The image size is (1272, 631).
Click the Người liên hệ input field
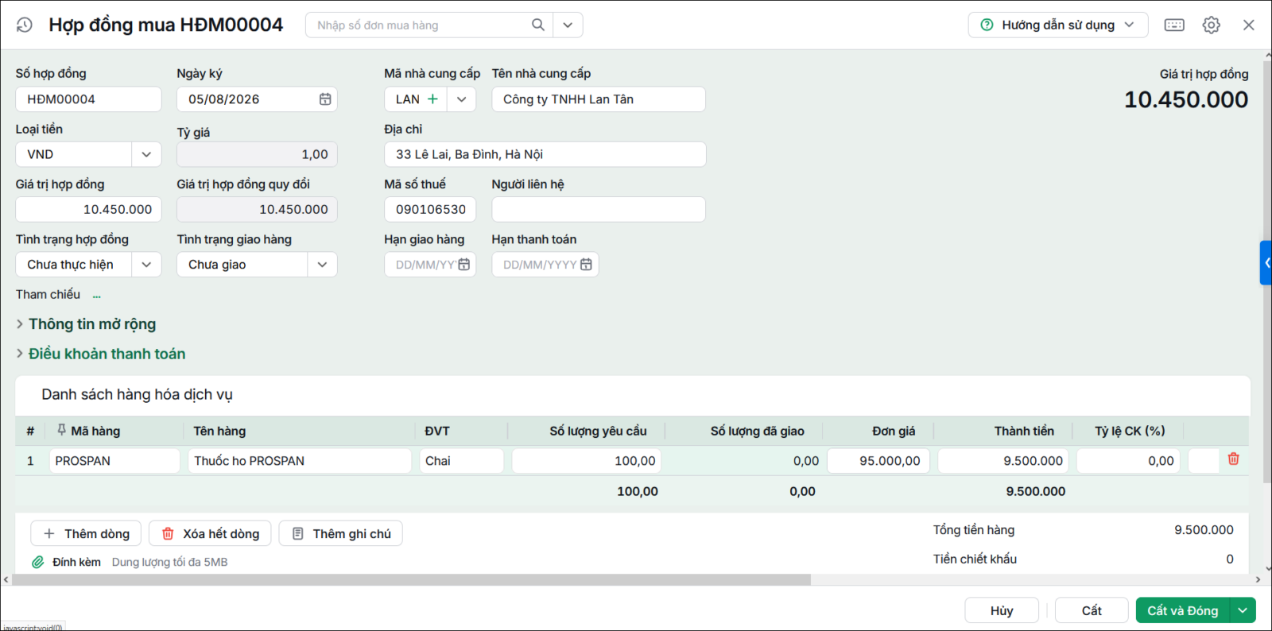pos(599,209)
